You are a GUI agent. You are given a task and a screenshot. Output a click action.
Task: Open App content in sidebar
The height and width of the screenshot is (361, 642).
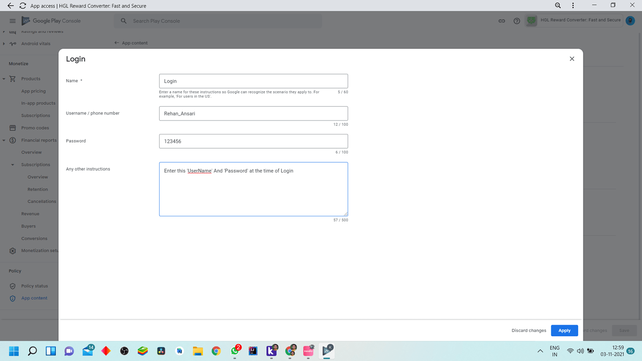(34, 298)
